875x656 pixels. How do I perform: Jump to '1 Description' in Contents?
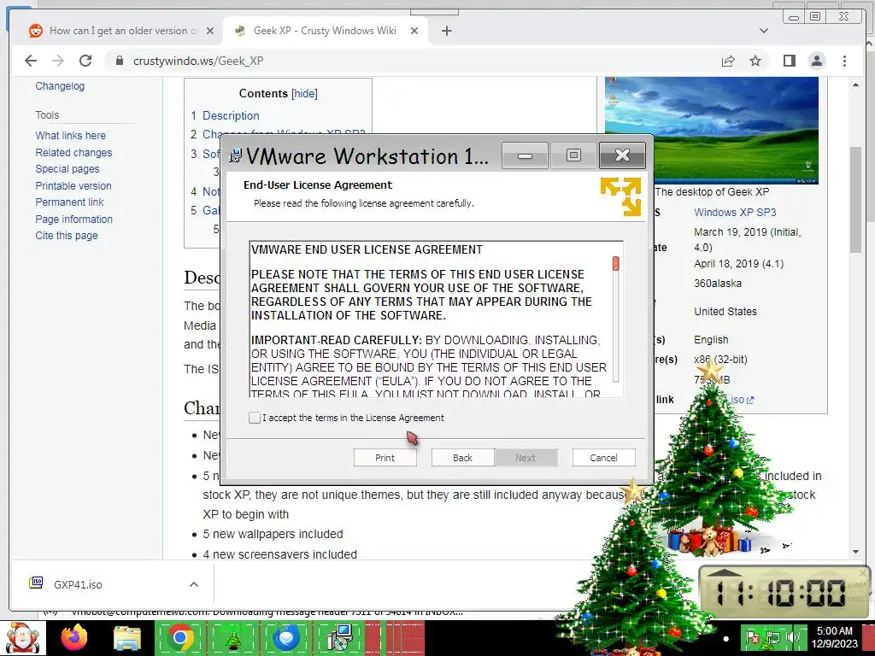click(x=225, y=115)
